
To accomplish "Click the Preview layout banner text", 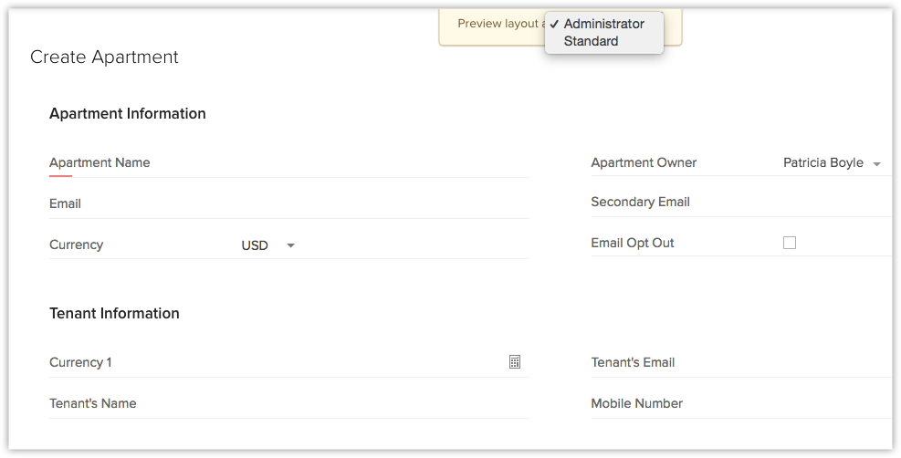I will 498,24.
